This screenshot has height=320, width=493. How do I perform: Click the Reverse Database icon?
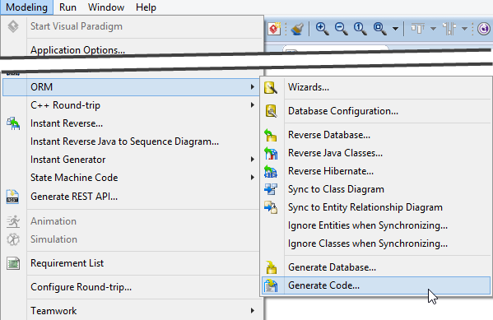(271, 135)
